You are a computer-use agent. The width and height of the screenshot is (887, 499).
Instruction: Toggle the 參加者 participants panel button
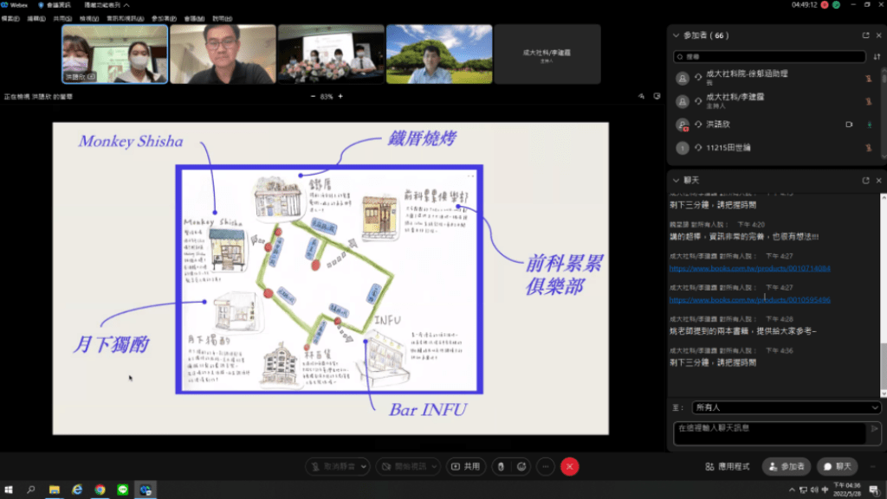point(787,466)
